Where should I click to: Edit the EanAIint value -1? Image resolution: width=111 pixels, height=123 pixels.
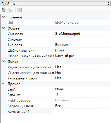tap(82, 95)
